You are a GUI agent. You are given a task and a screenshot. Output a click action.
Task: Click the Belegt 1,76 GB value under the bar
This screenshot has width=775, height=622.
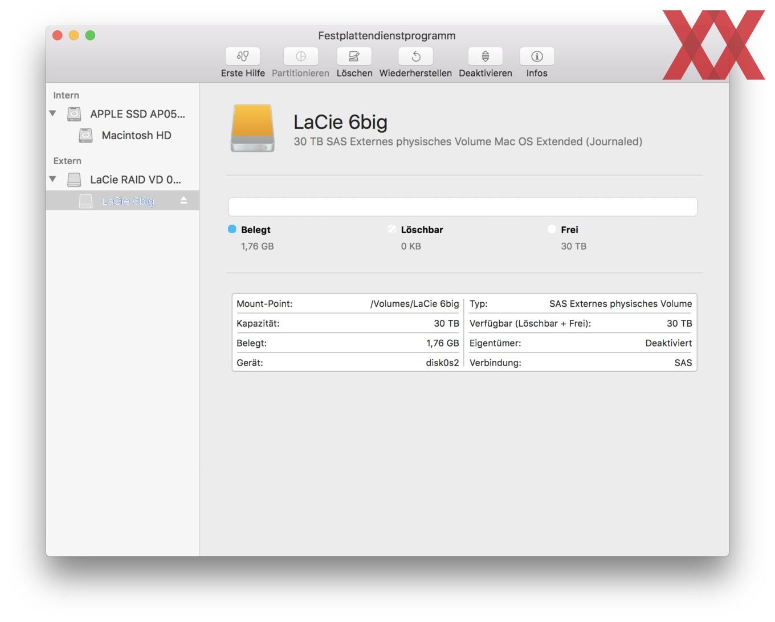point(257,246)
